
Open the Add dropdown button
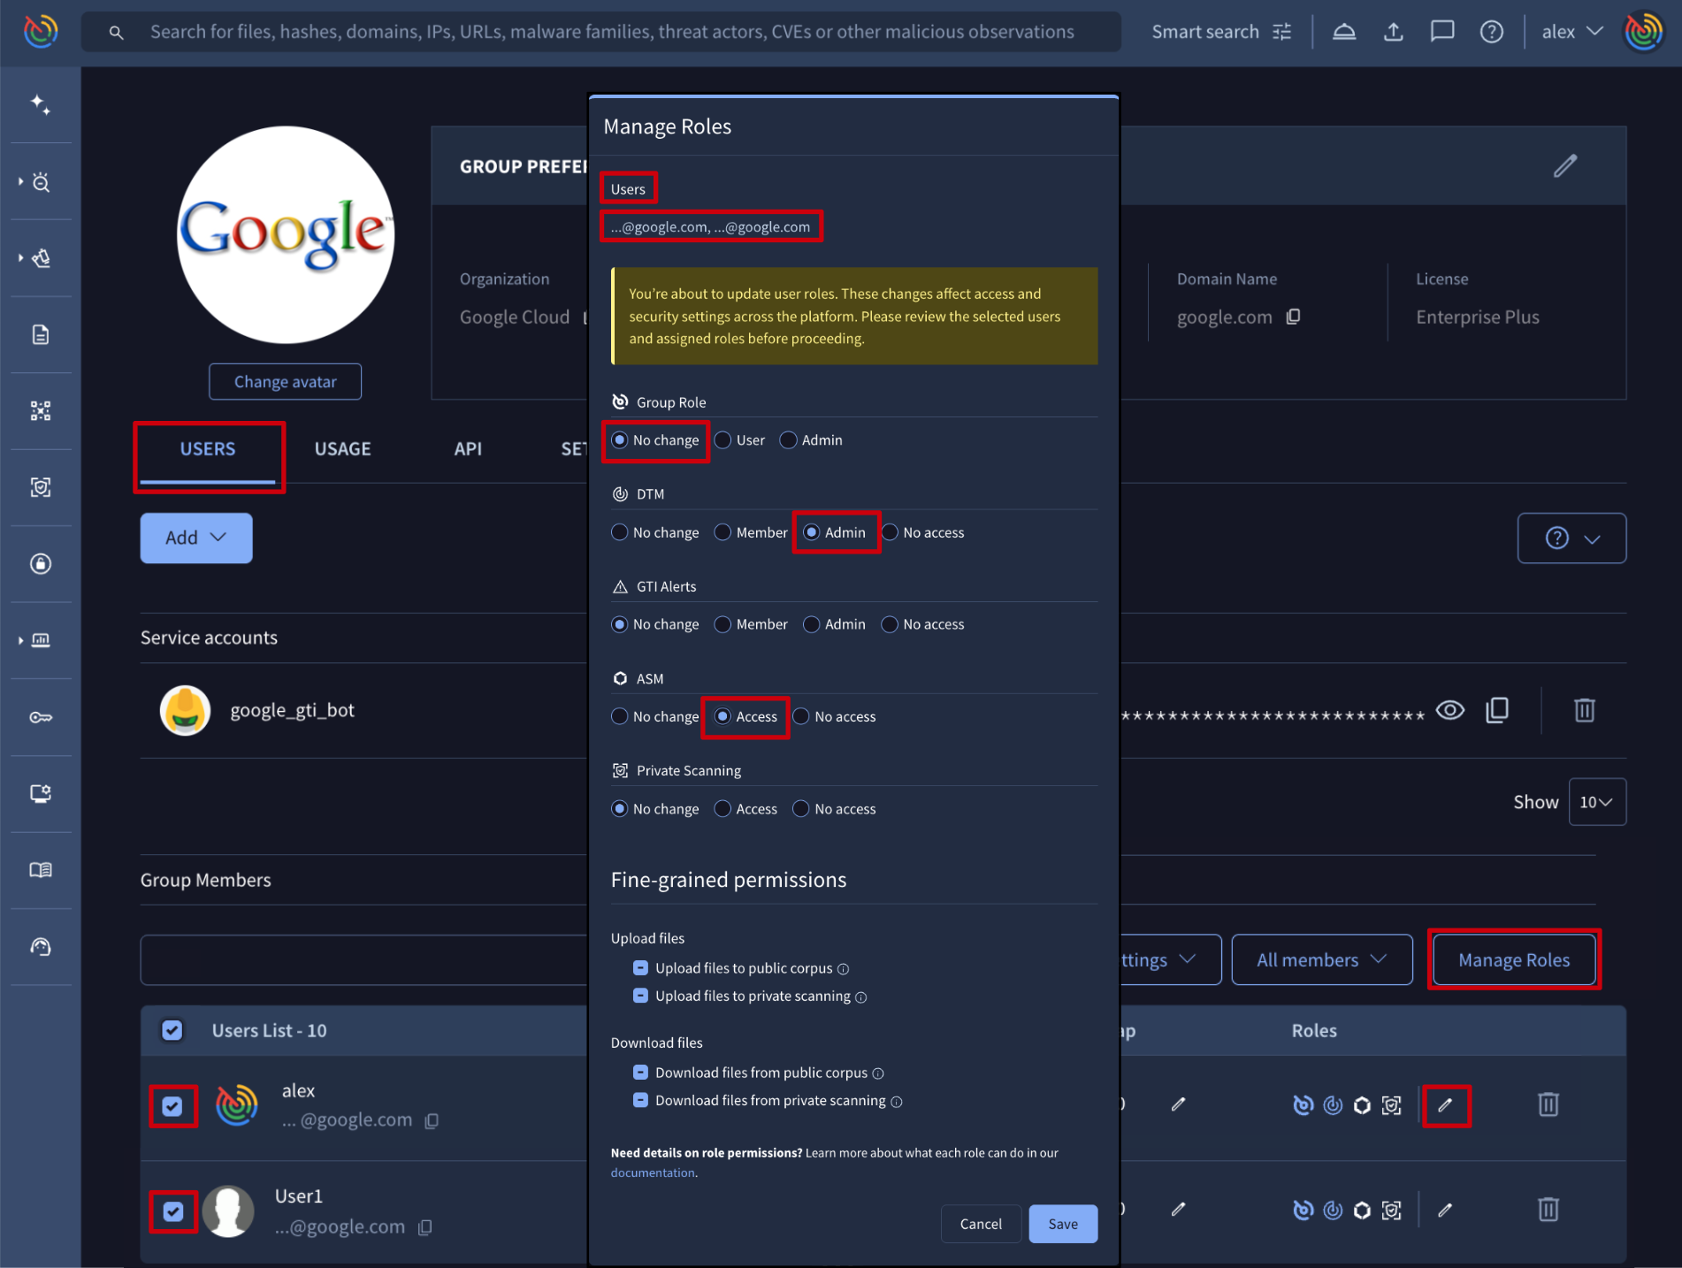coord(196,538)
